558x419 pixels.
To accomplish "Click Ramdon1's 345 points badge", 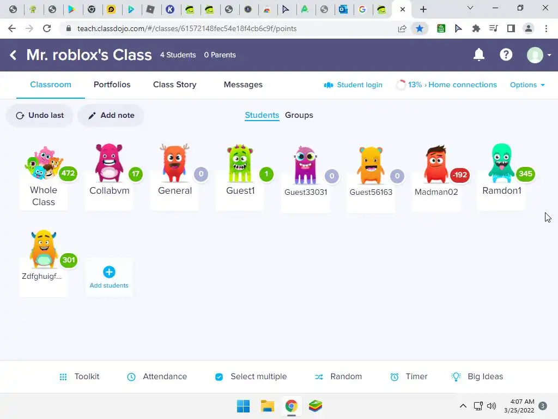I will tap(525, 174).
